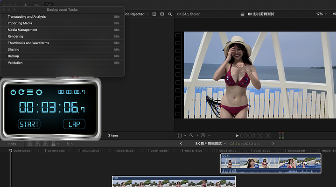Expand the Transform tool options chevron
Screen dimensions: 336x187
click(185, 136)
